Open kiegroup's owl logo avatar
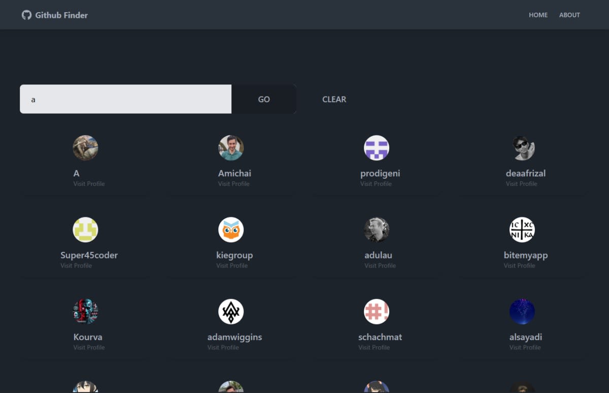 pyautogui.click(x=231, y=230)
